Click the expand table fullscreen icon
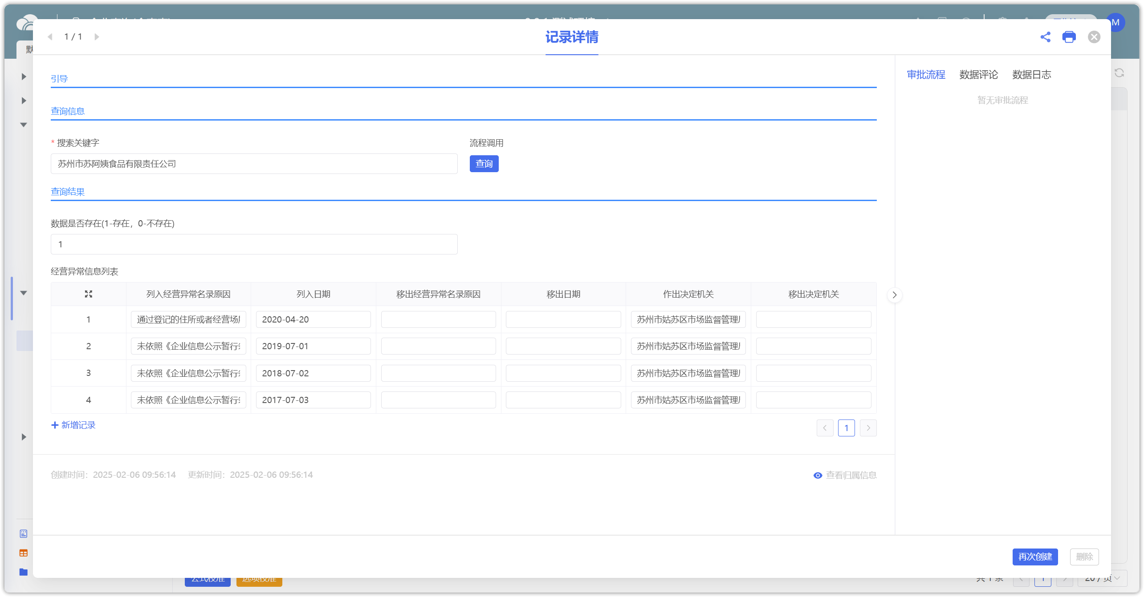The width and height of the screenshot is (1144, 597). (x=89, y=294)
